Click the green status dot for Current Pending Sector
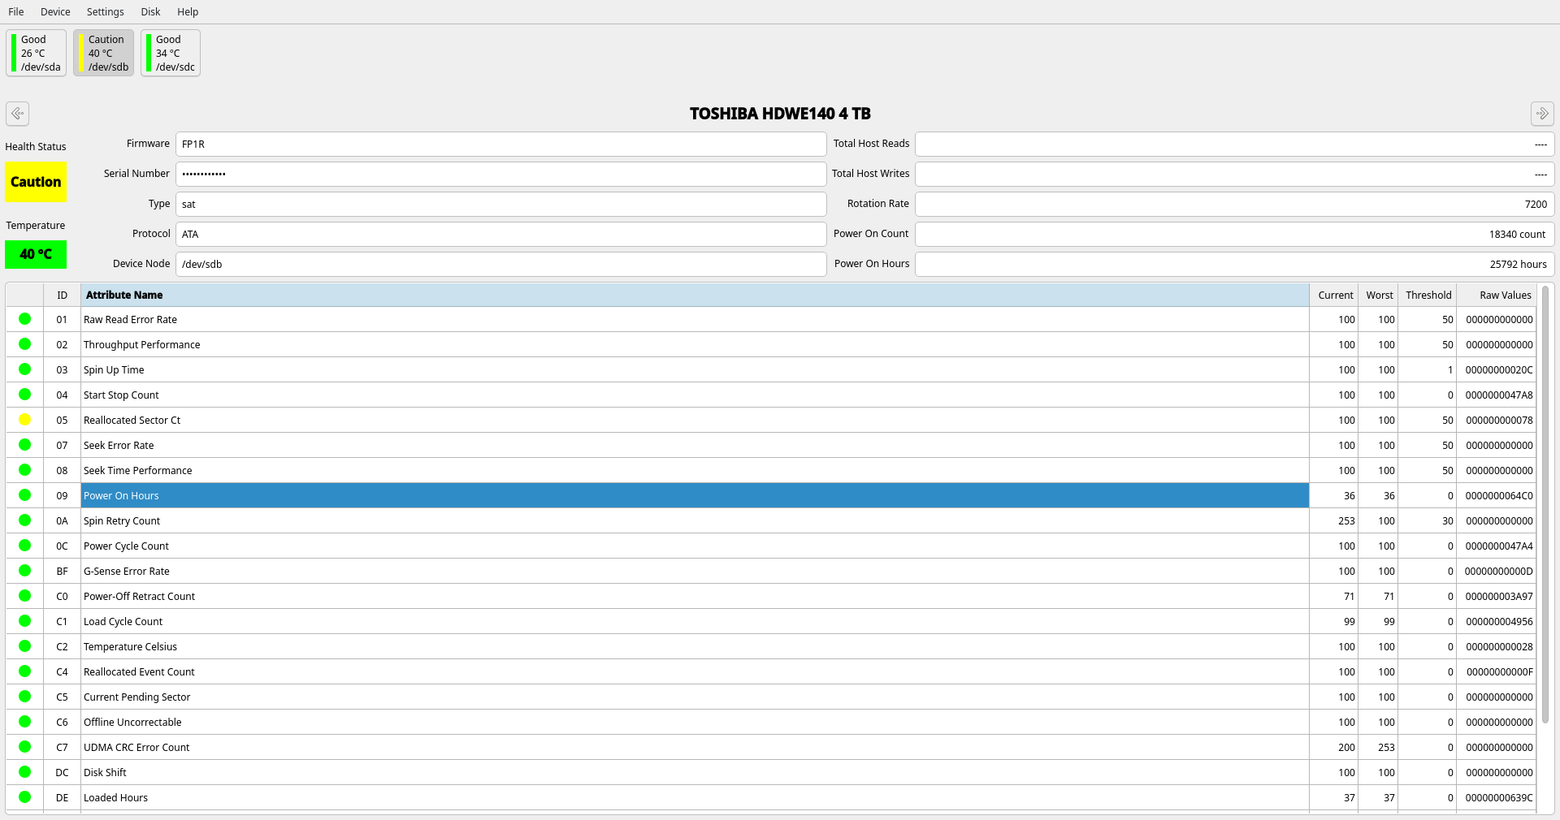The image size is (1560, 820). pos(24,697)
